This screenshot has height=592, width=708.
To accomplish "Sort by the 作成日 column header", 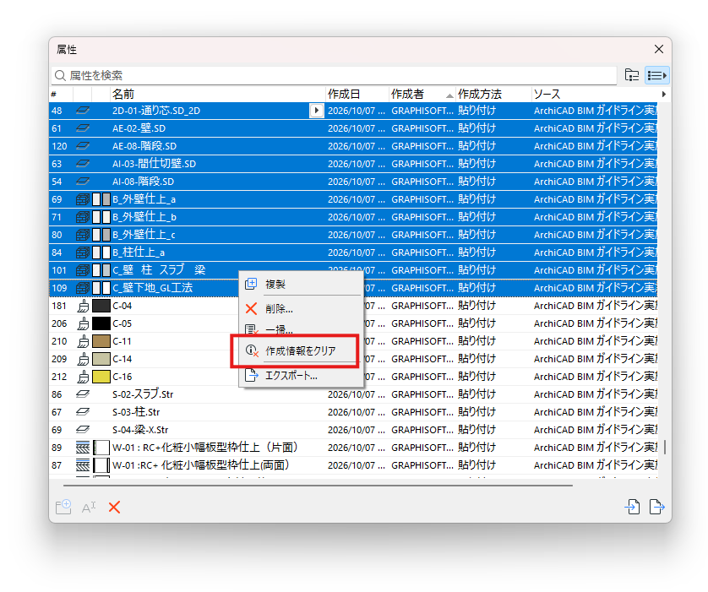I will [x=357, y=94].
